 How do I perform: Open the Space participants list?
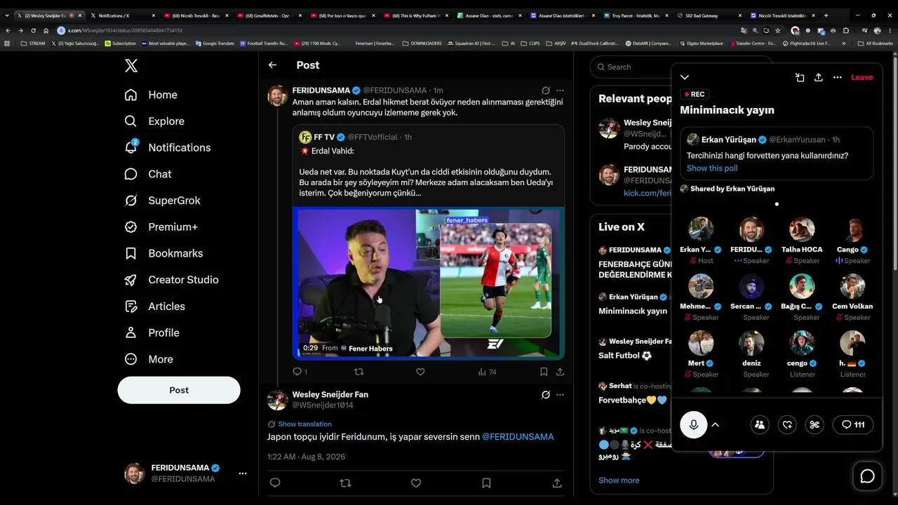(x=760, y=424)
